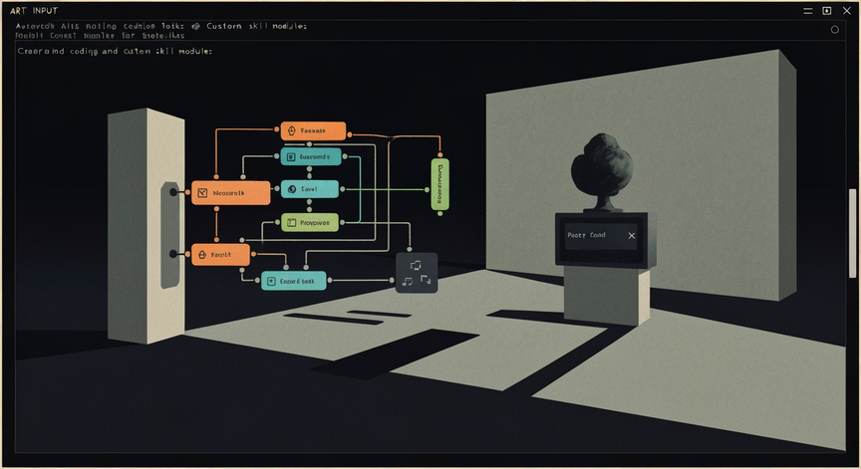Minimize the ART INPUT window
861x469 pixels.
pos(808,10)
